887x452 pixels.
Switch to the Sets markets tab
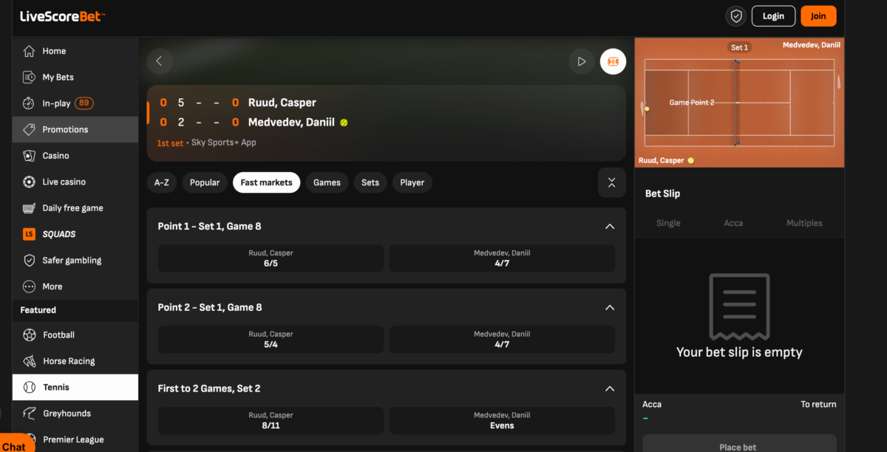pos(370,182)
